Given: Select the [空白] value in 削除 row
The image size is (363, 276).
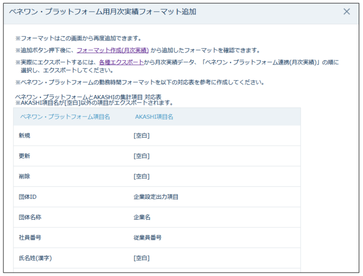Looking at the screenshot, I should point(141,177).
